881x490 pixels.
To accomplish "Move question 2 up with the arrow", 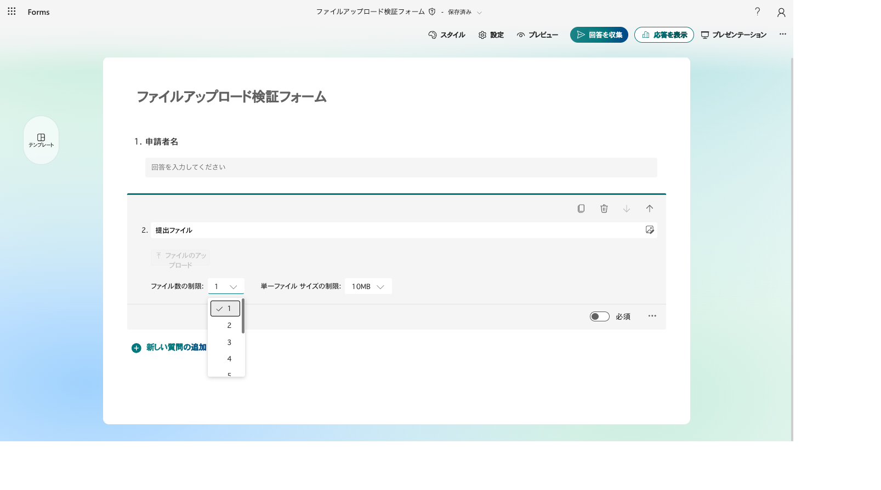I will (x=650, y=209).
